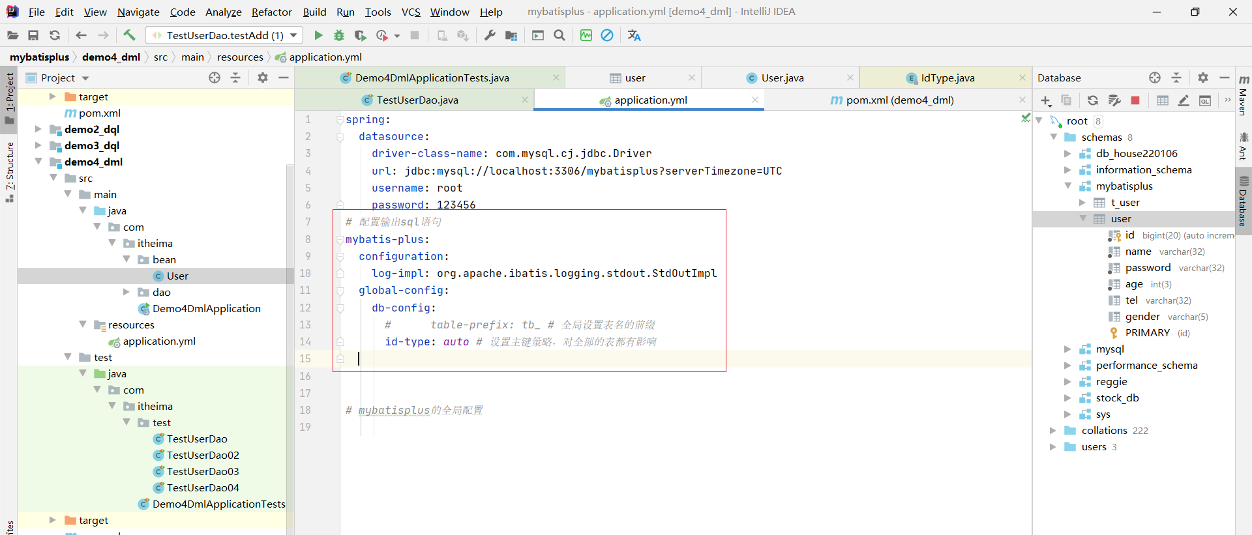Toggle the Structure side tool window
Viewport: 1252px width, 535px height.
[x=10, y=171]
